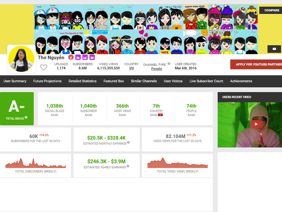
Task: Go to the Similar Channels tab
Action: (144, 81)
